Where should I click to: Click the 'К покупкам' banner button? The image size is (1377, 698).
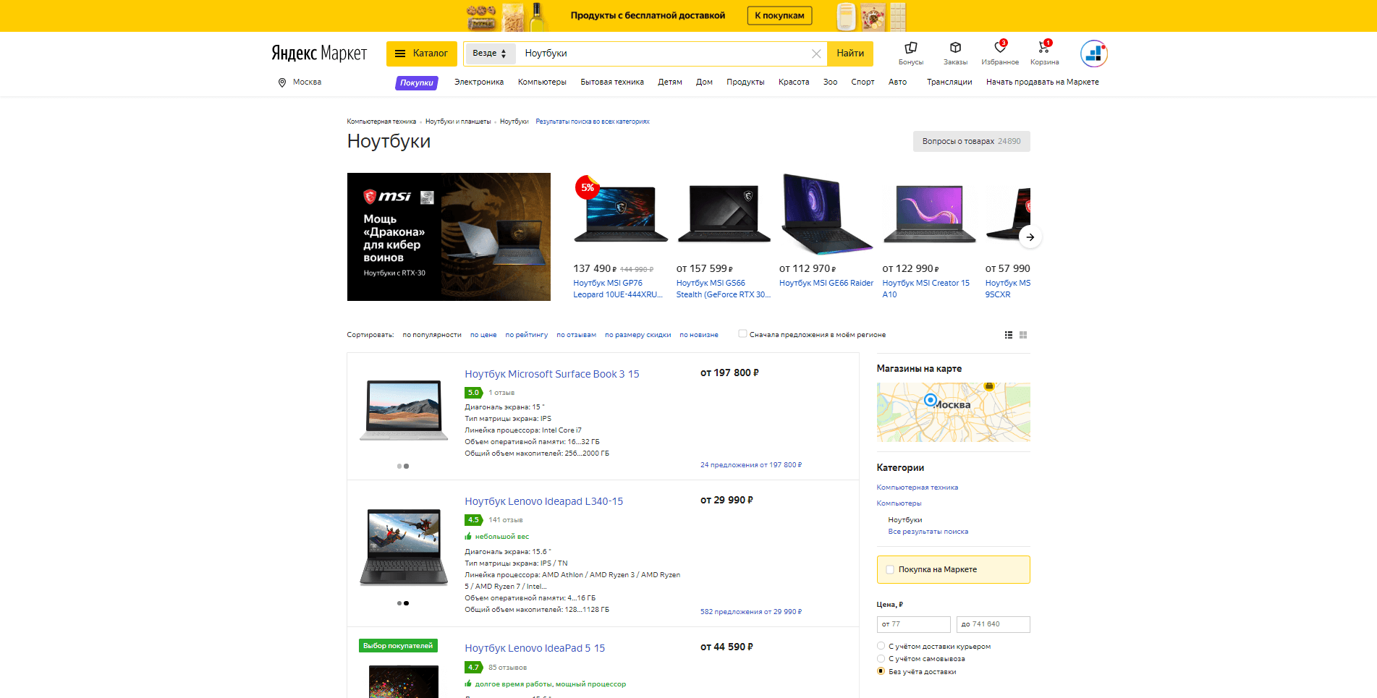779,15
